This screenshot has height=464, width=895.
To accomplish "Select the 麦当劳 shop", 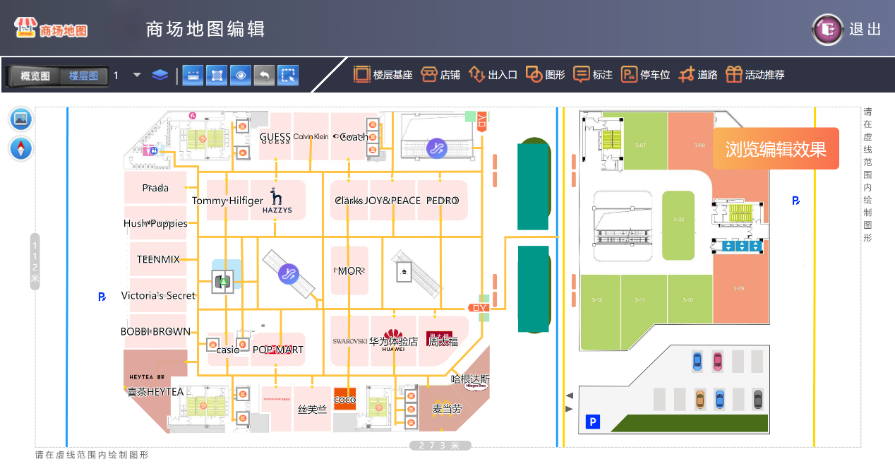I will [447, 409].
